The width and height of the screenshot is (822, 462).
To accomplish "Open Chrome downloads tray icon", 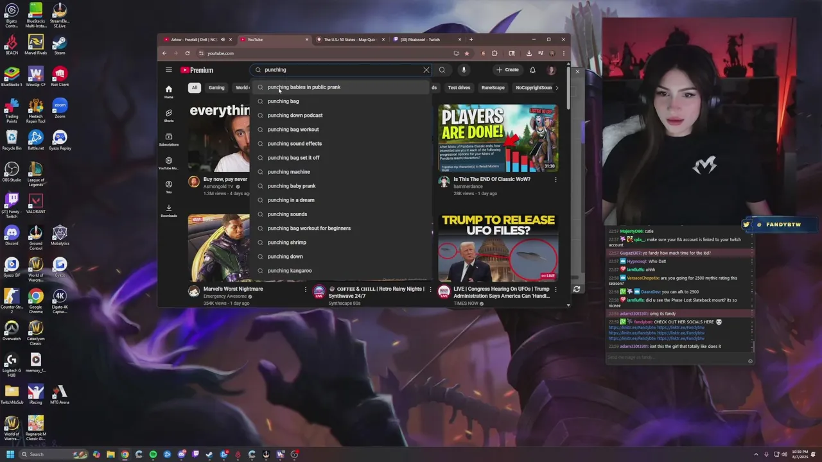I will coord(529,53).
